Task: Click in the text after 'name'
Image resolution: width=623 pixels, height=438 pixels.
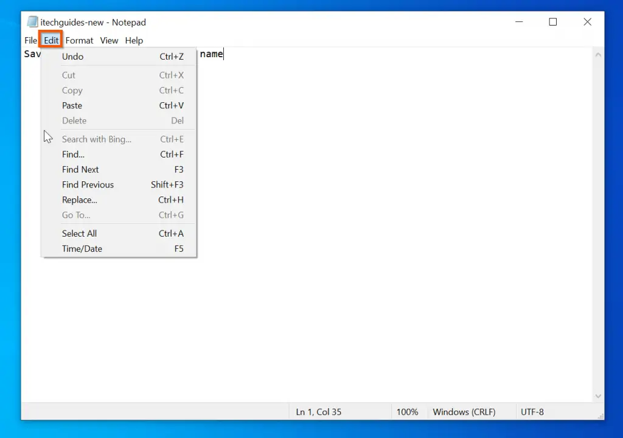Action: (224, 54)
